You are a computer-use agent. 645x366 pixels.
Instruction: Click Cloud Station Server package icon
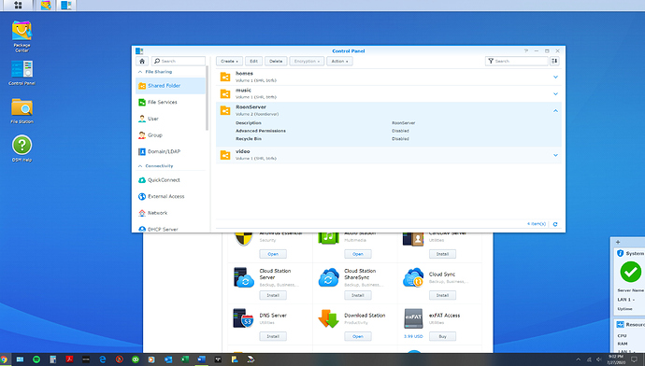click(x=243, y=277)
